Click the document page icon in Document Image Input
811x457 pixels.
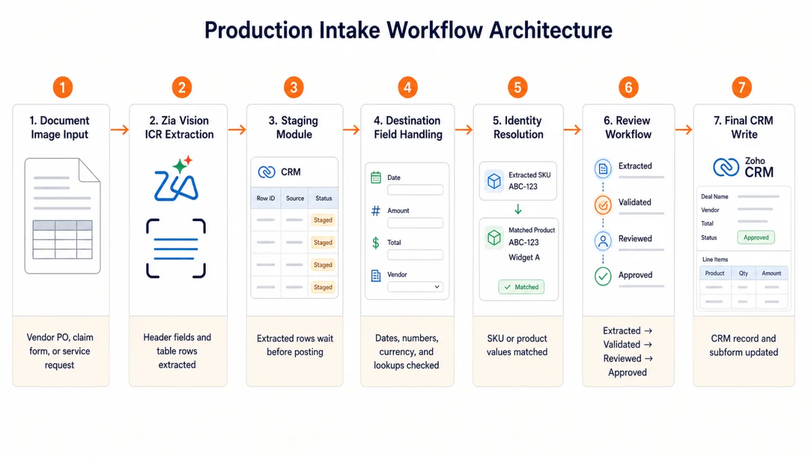pos(63,216)
